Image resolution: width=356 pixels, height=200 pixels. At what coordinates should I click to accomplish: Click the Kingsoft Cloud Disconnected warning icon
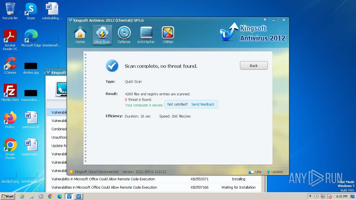coord(71,172)
